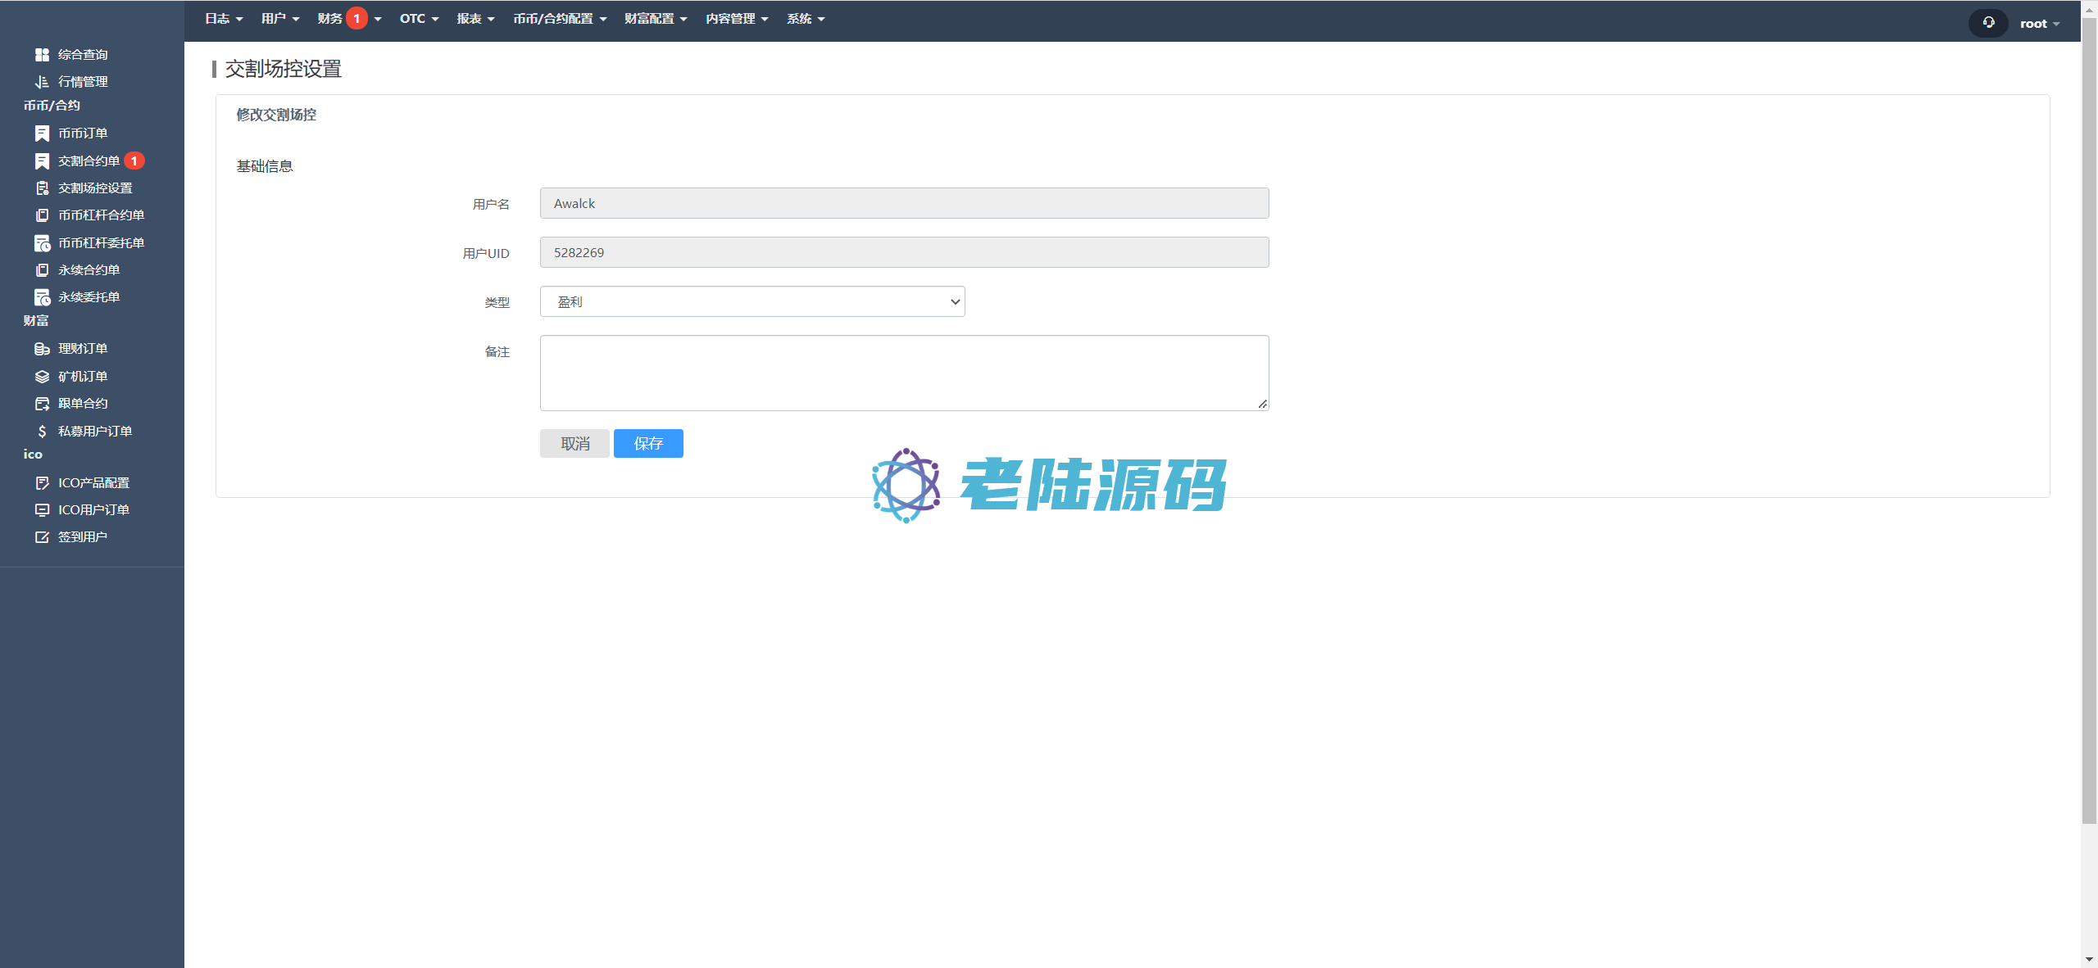The image size is (2098, 968).
Task: Click the ICO用户订单 monitor icon
Action: pyautogui.click(x=42, y=510)
